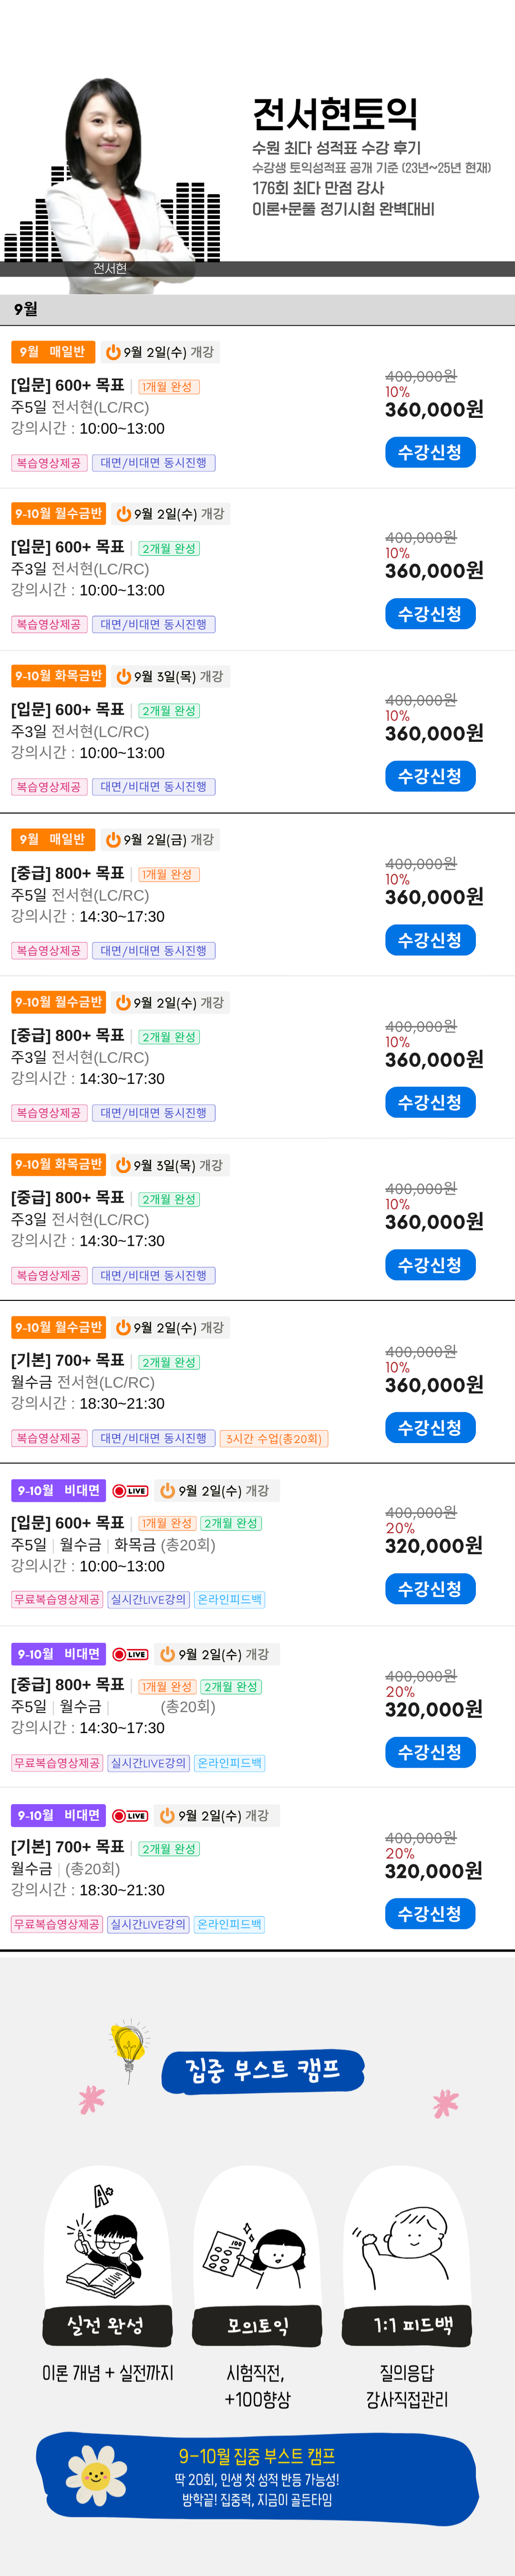This screenshot has height=2576, width=515.
Task: Click the LIVE icon in 비대면 기본 700+ row
Action: tap(130, 1815)
